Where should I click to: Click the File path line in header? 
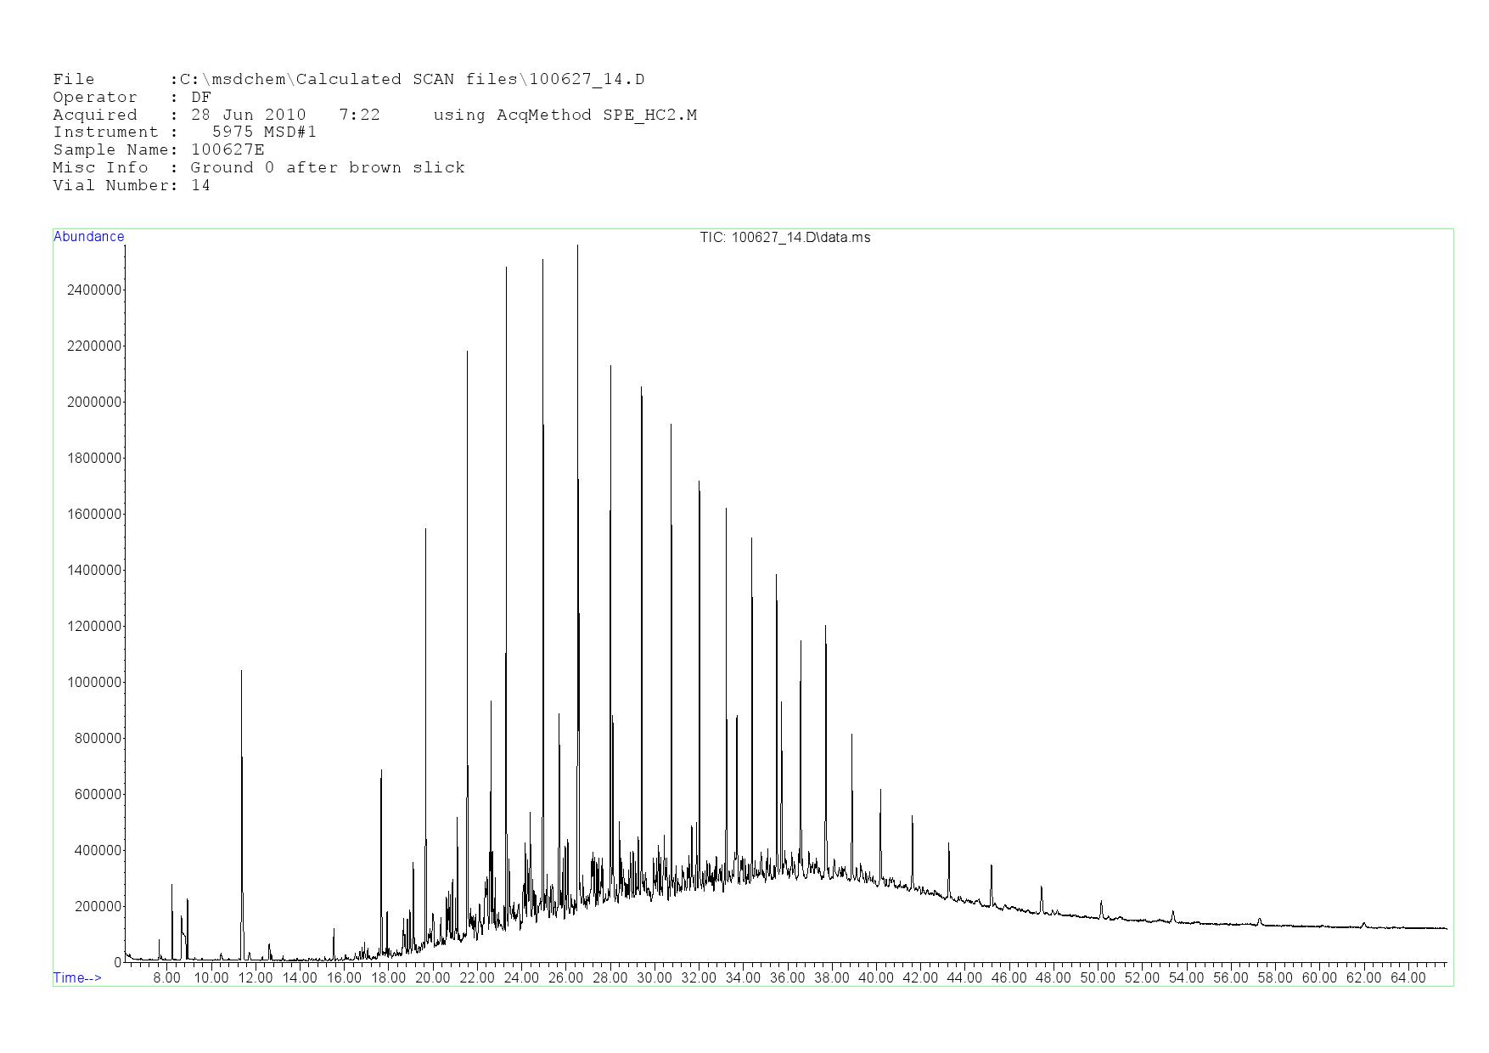coord(348,80)
